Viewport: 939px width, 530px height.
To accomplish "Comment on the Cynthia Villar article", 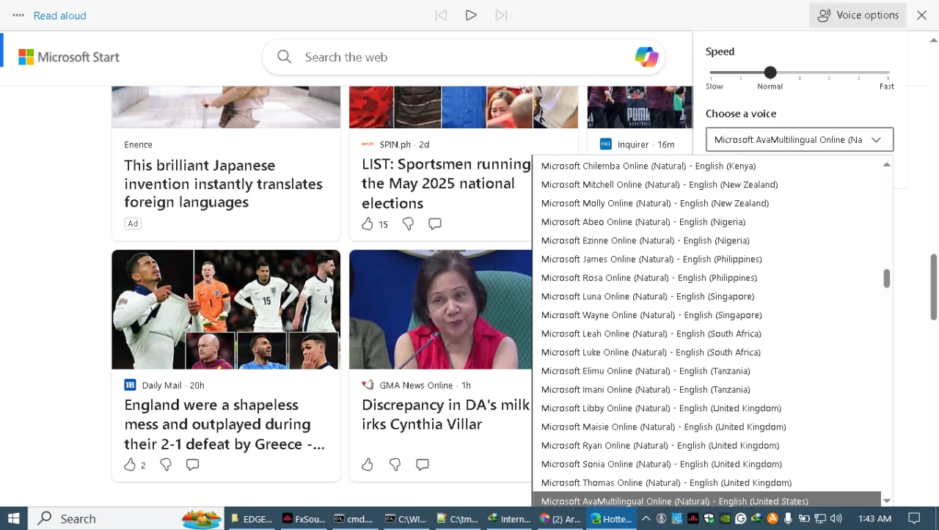I will [423, 464].
